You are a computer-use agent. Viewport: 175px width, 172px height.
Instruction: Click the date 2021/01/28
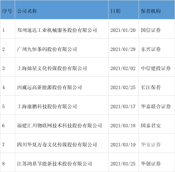click(123, 49)
